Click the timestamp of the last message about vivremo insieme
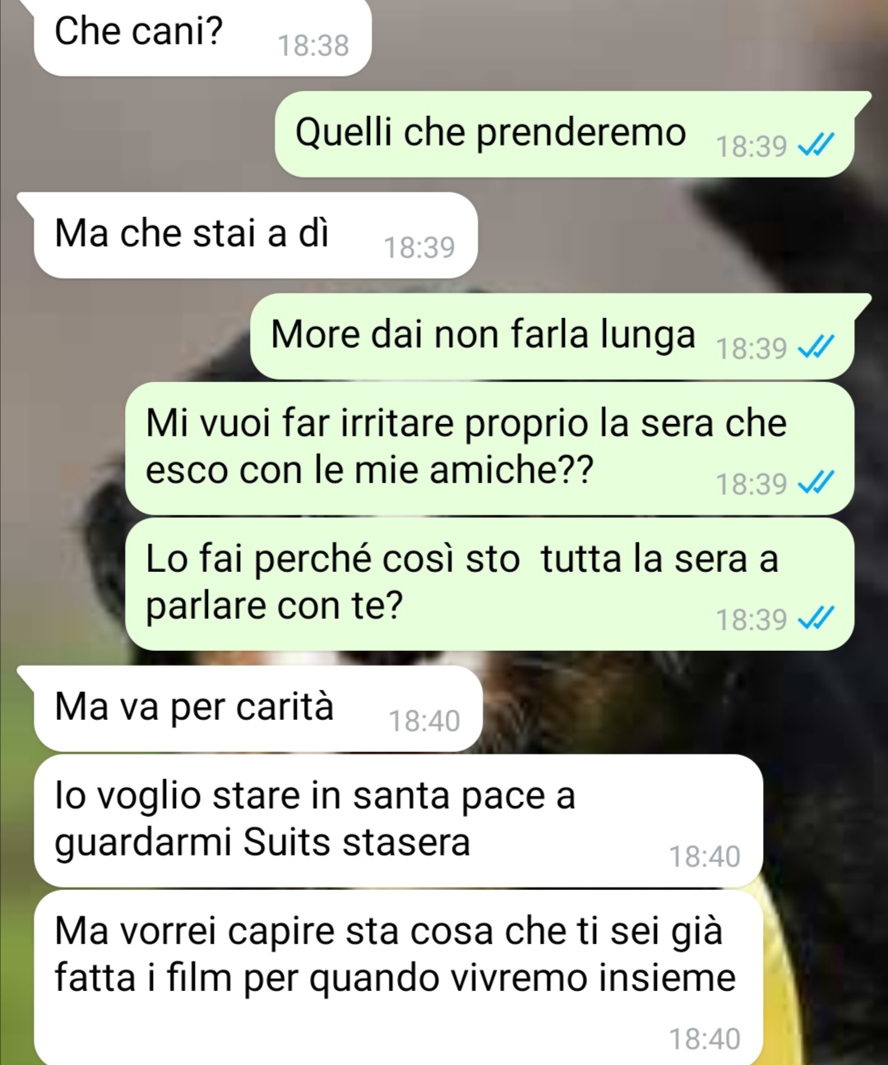 click(x=705, y=1039)
